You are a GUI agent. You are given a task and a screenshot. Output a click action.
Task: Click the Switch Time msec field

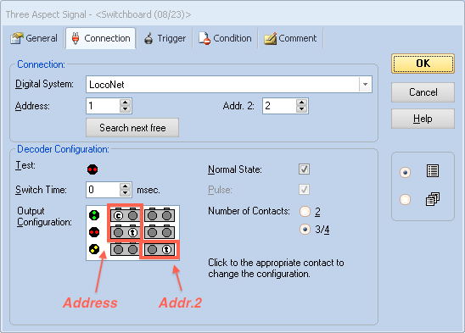[x=103, y=190]
